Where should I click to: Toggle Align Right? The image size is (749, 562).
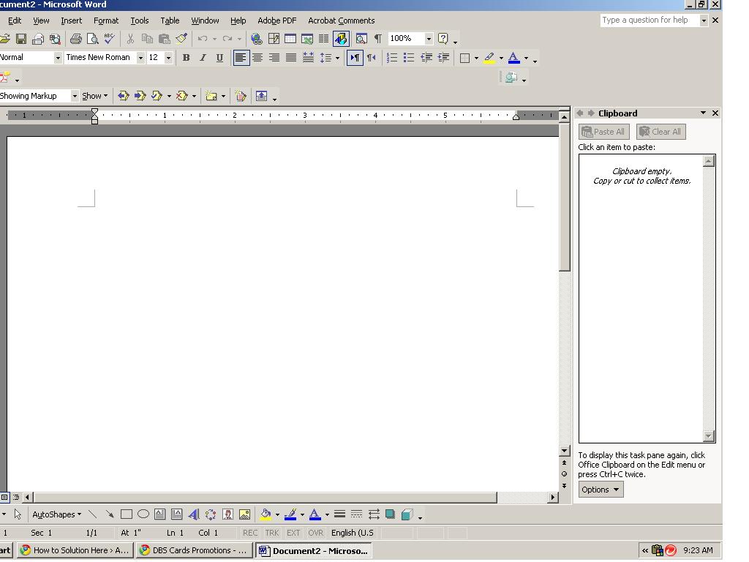point(274,58)
